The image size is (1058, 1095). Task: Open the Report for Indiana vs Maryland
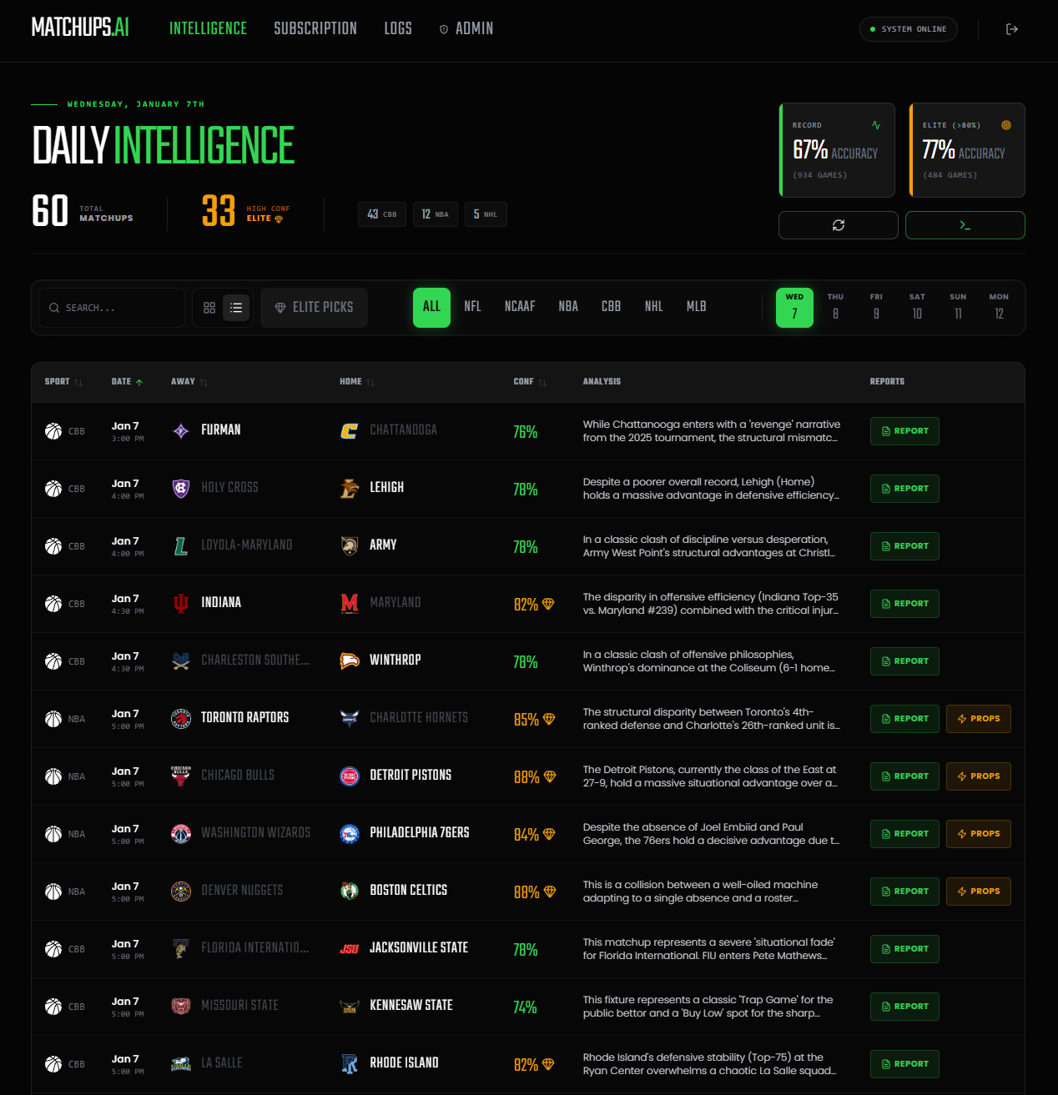[904, 603]
